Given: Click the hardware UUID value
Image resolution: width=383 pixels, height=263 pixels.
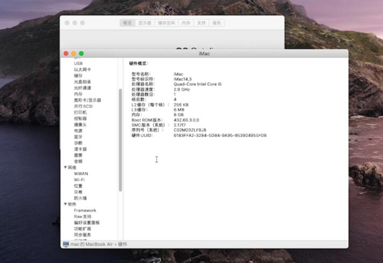Looking at the screenshot, I should pos(220,135).
